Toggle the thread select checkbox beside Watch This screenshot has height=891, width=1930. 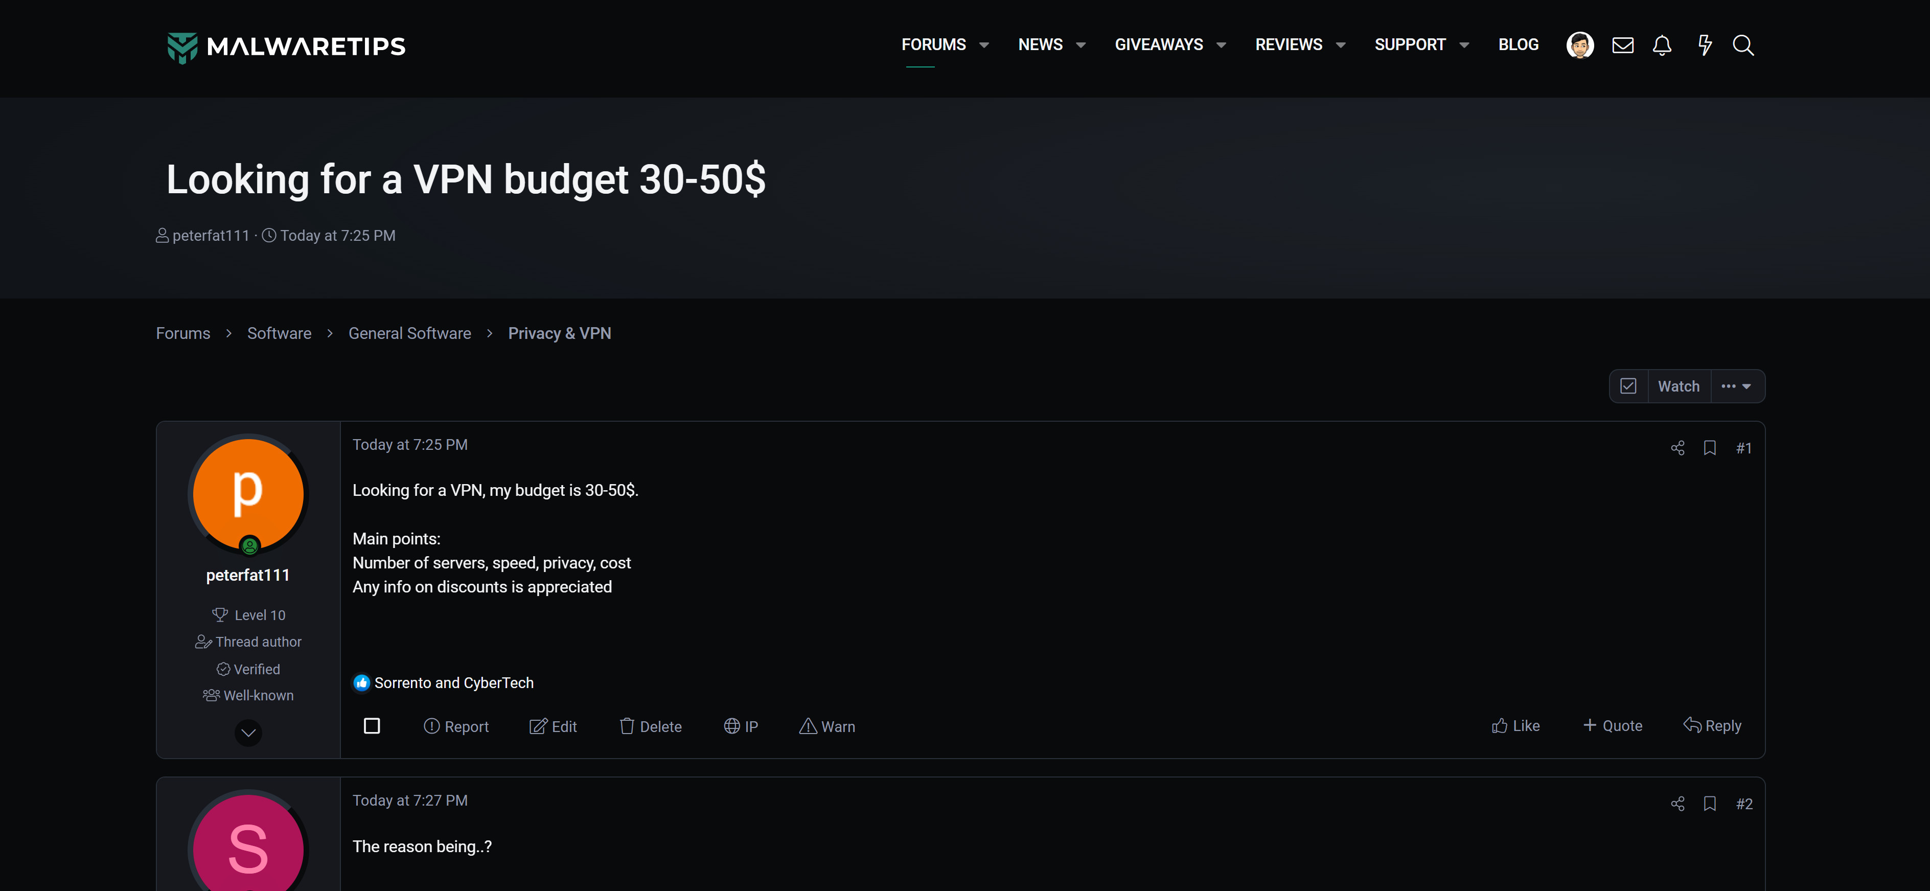point(1628,386)
